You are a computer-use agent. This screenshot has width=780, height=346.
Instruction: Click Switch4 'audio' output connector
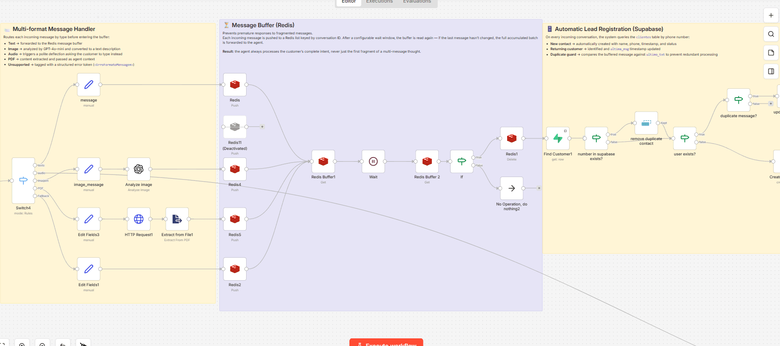35,173
